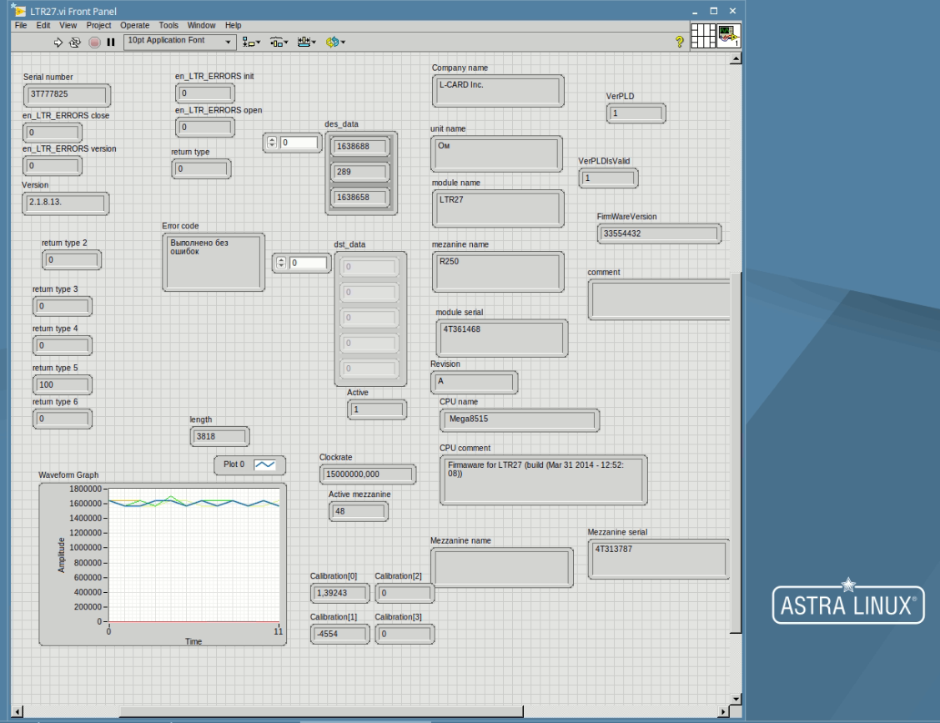The height and width of the screenshot is (723, 940).
Task: Click CPU name field Mega8515
Action: pyautogui.click(x=519, y=420)
